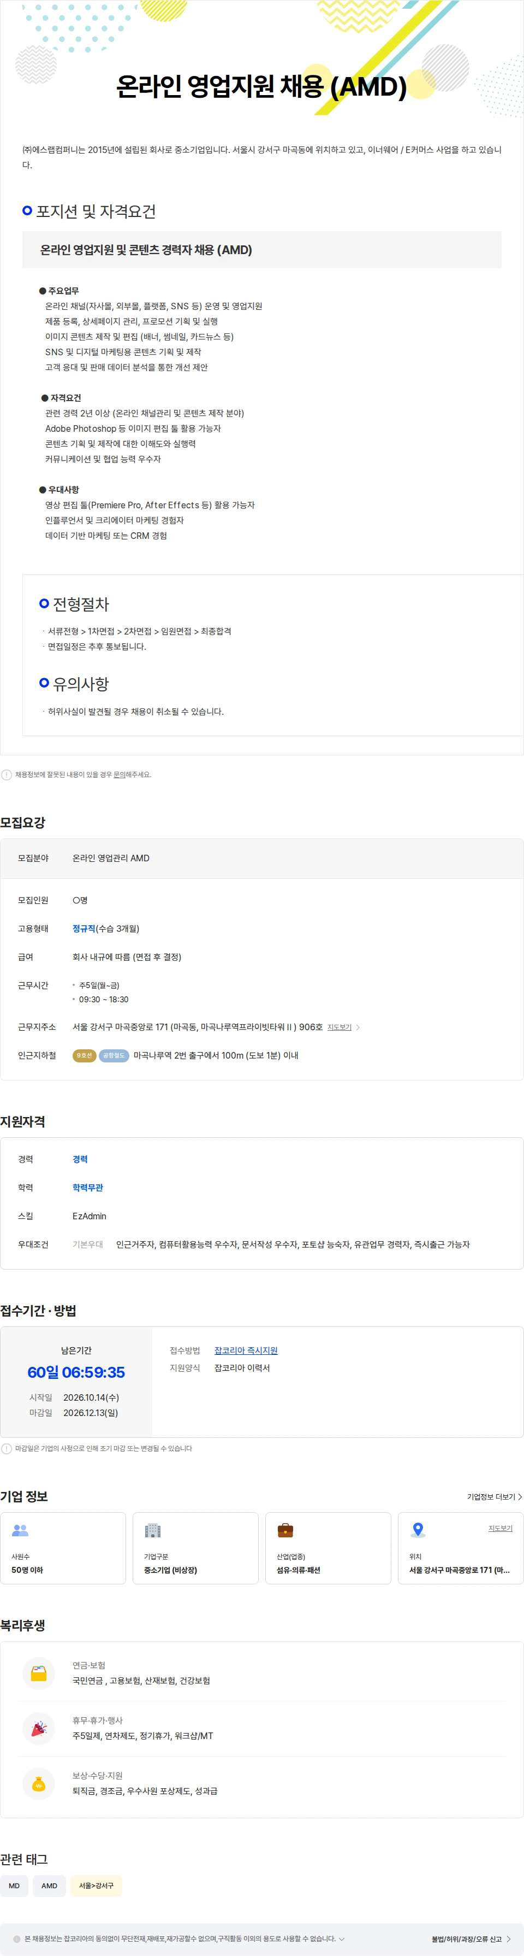Click the gray dot icon in the footer notice
The height and width of the screenshot is (1956, 524).
click(x=17, y=1939)
